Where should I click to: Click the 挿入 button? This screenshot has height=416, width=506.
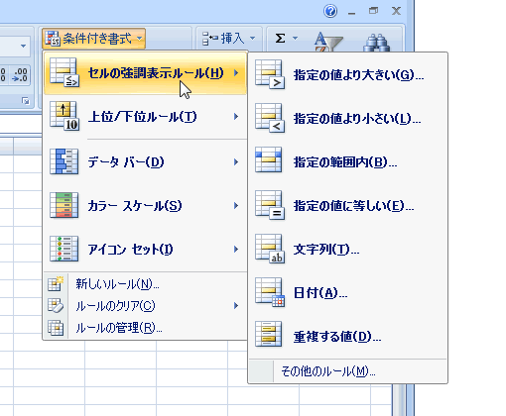pyautogui.click(x=228, y=39)
